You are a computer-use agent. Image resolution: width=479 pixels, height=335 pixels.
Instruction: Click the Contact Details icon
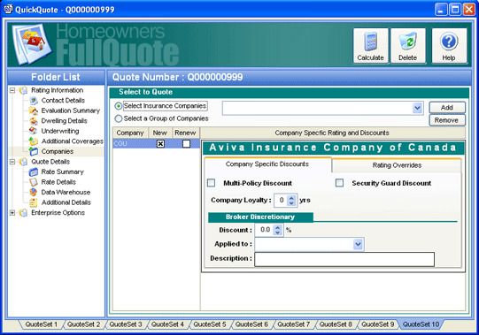34,101
